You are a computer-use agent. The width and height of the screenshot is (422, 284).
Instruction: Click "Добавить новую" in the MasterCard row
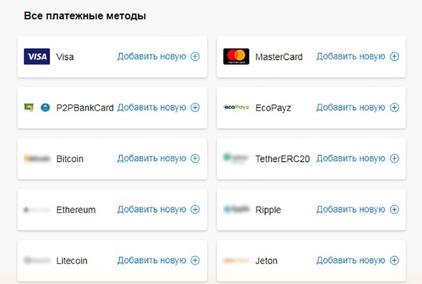(350, 56)
